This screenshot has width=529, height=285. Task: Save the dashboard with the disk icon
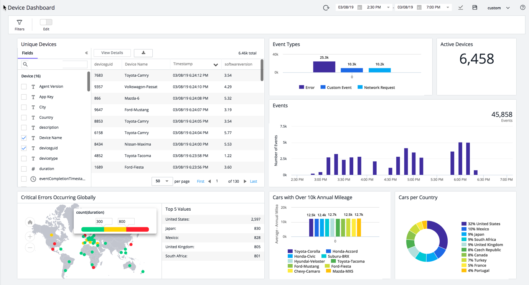[x=475, y=7]
